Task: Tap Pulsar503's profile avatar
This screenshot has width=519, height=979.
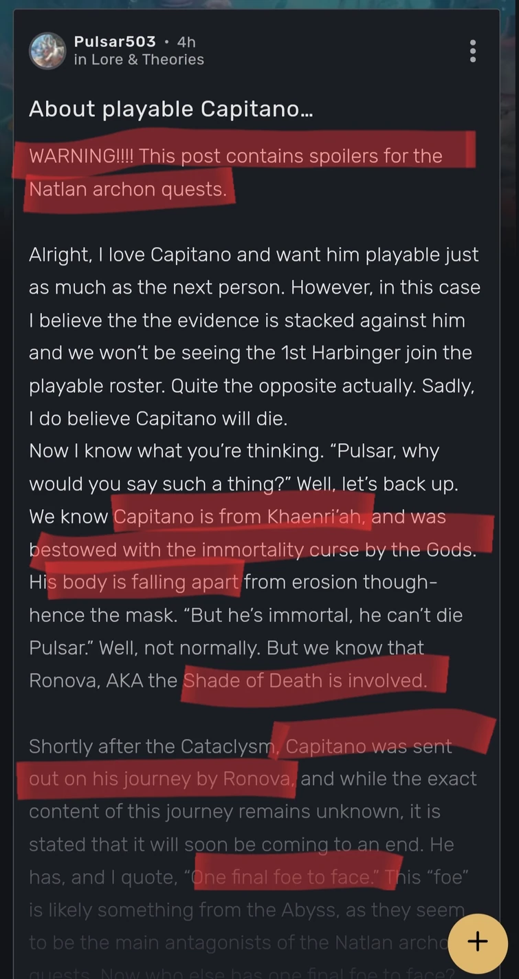Action: 47,50
